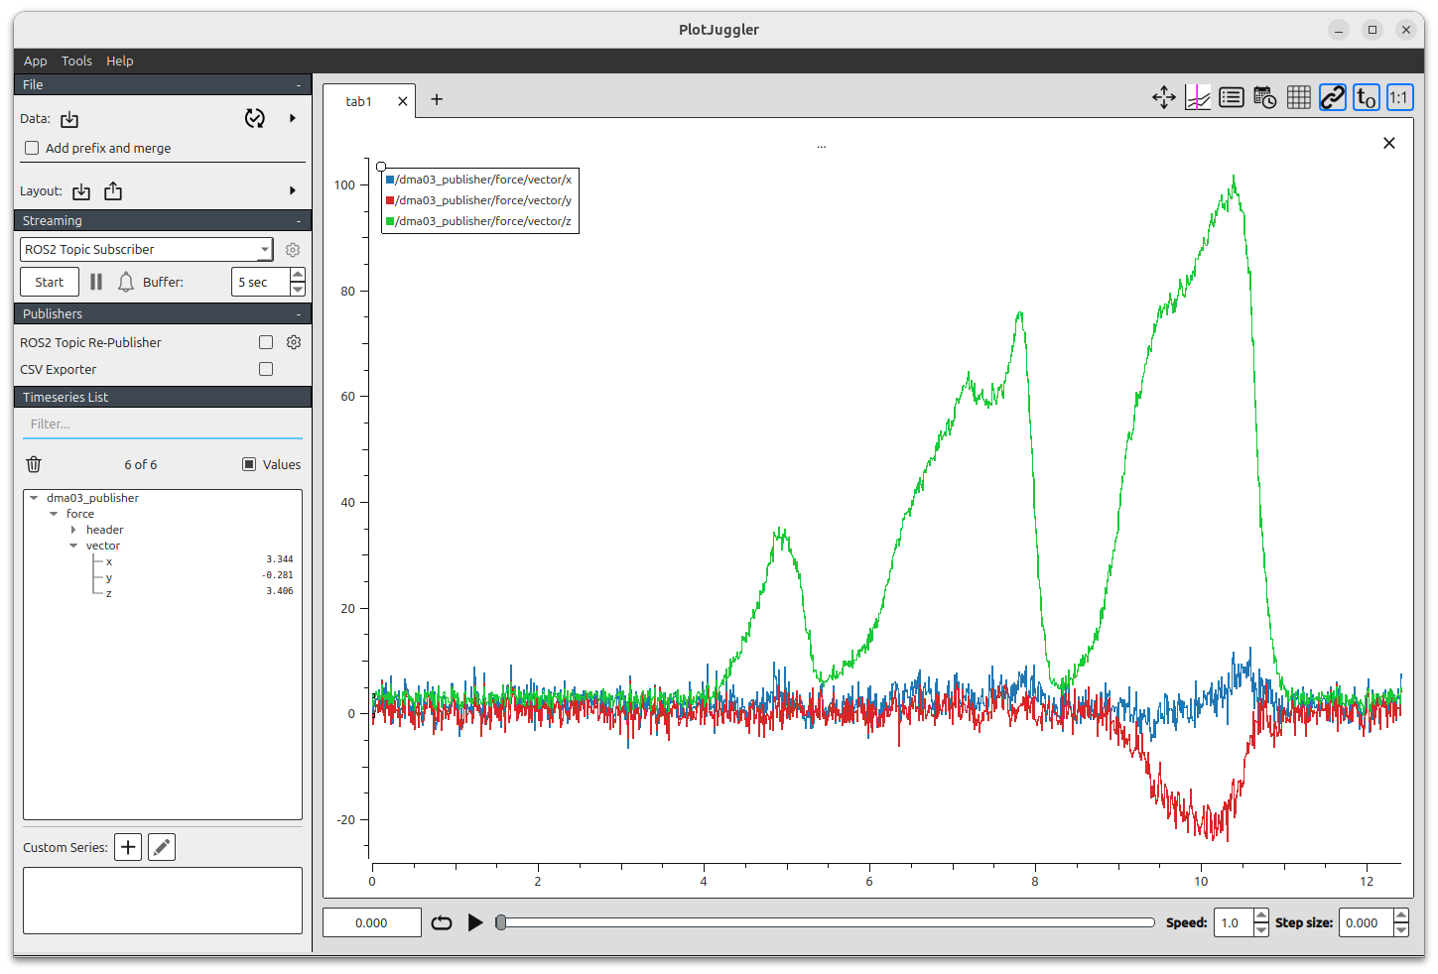Collapse the dma03_publisher tree node

pyautogui.click(x=34, y=498)
